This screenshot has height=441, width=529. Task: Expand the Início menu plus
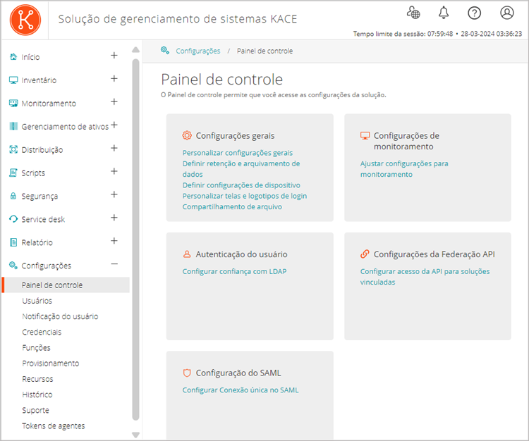(114, 56)
